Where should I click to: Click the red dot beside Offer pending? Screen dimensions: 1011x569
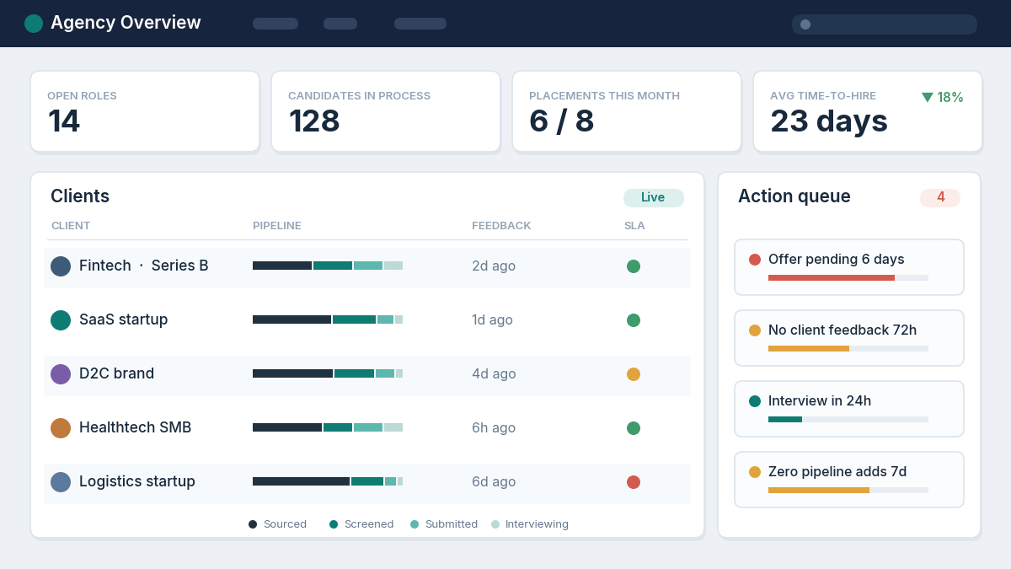coord(755,260)
